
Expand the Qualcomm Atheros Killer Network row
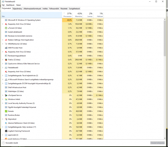point(3,64)
